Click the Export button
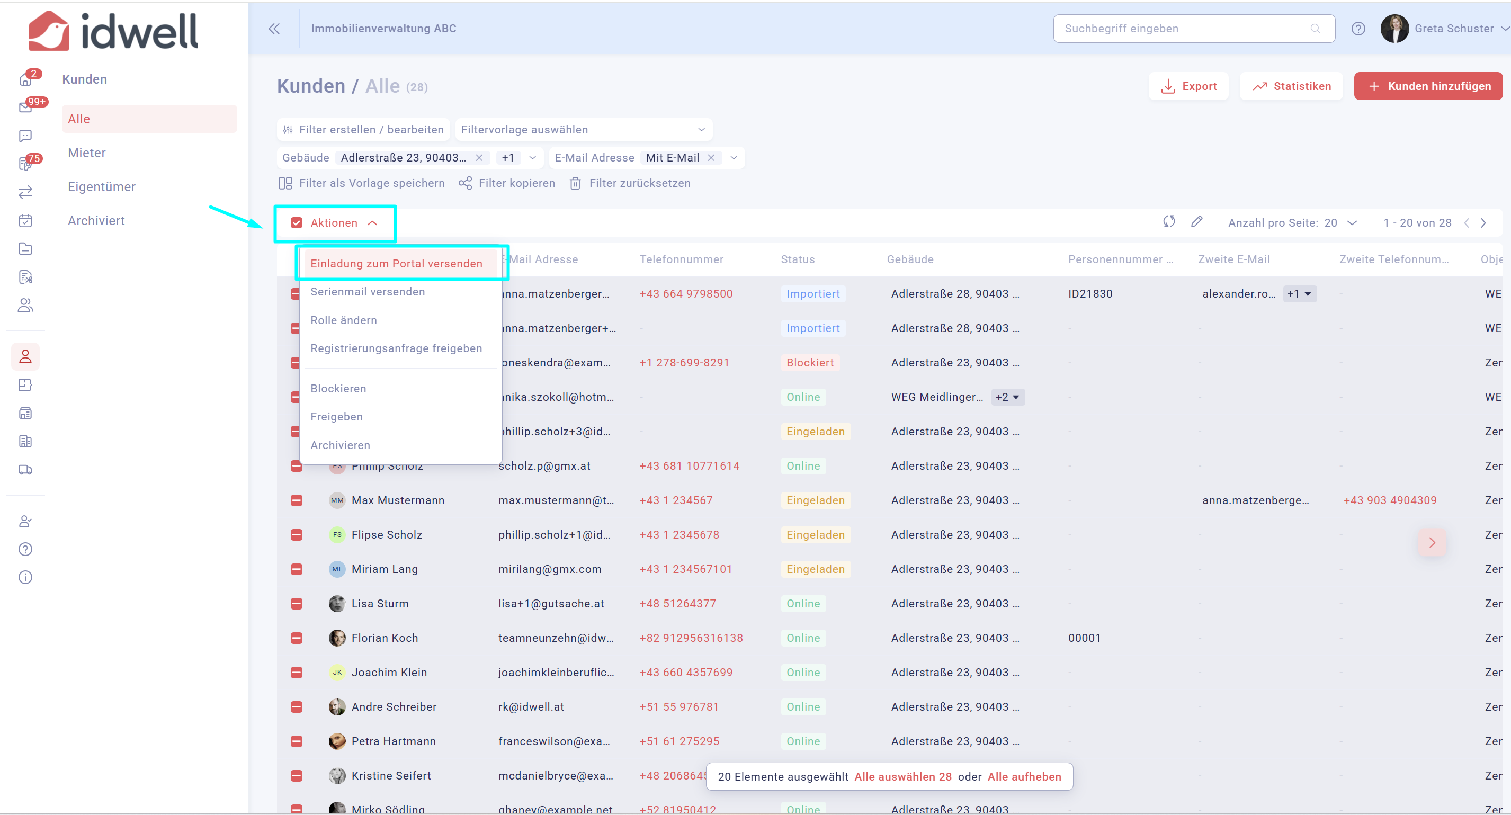Viewport: 1511px width, 815px height. click(x=1188, y=86)
